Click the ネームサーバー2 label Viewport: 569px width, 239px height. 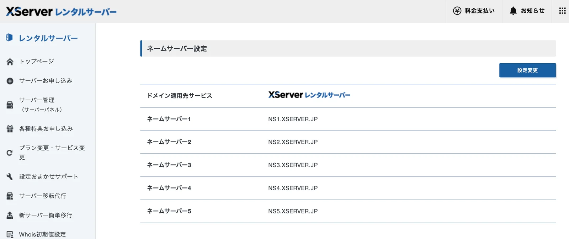[x=169, y=142]
